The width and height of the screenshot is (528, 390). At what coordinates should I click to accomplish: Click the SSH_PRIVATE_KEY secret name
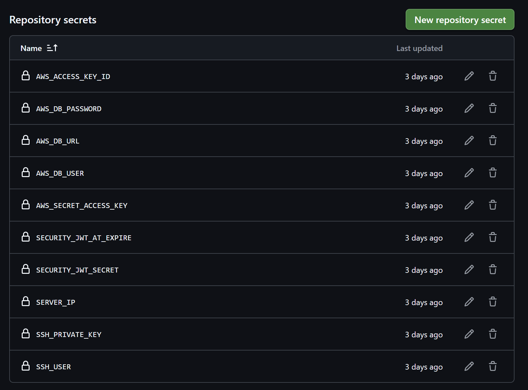click(x=69, y=335)
